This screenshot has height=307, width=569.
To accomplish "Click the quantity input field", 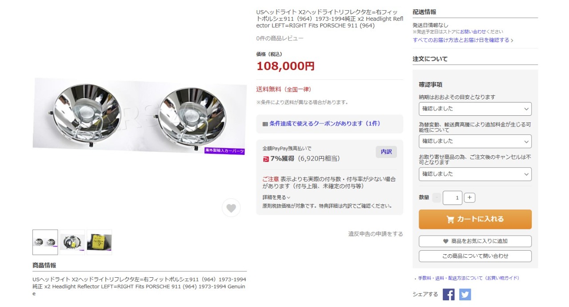I will [453, 198].
